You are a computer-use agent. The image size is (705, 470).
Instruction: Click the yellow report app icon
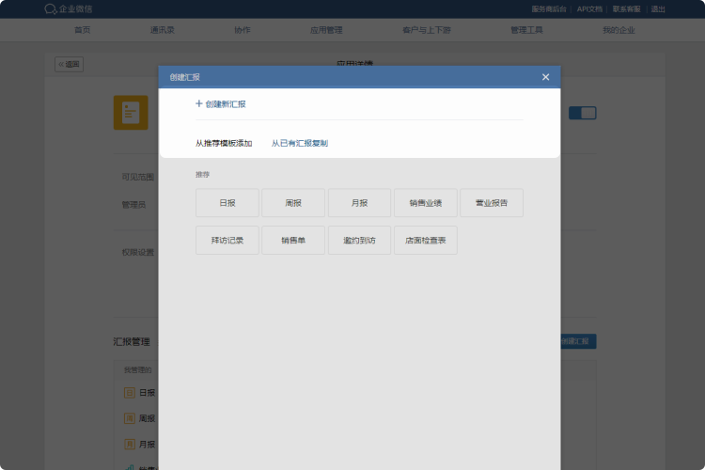pos(131,113)
